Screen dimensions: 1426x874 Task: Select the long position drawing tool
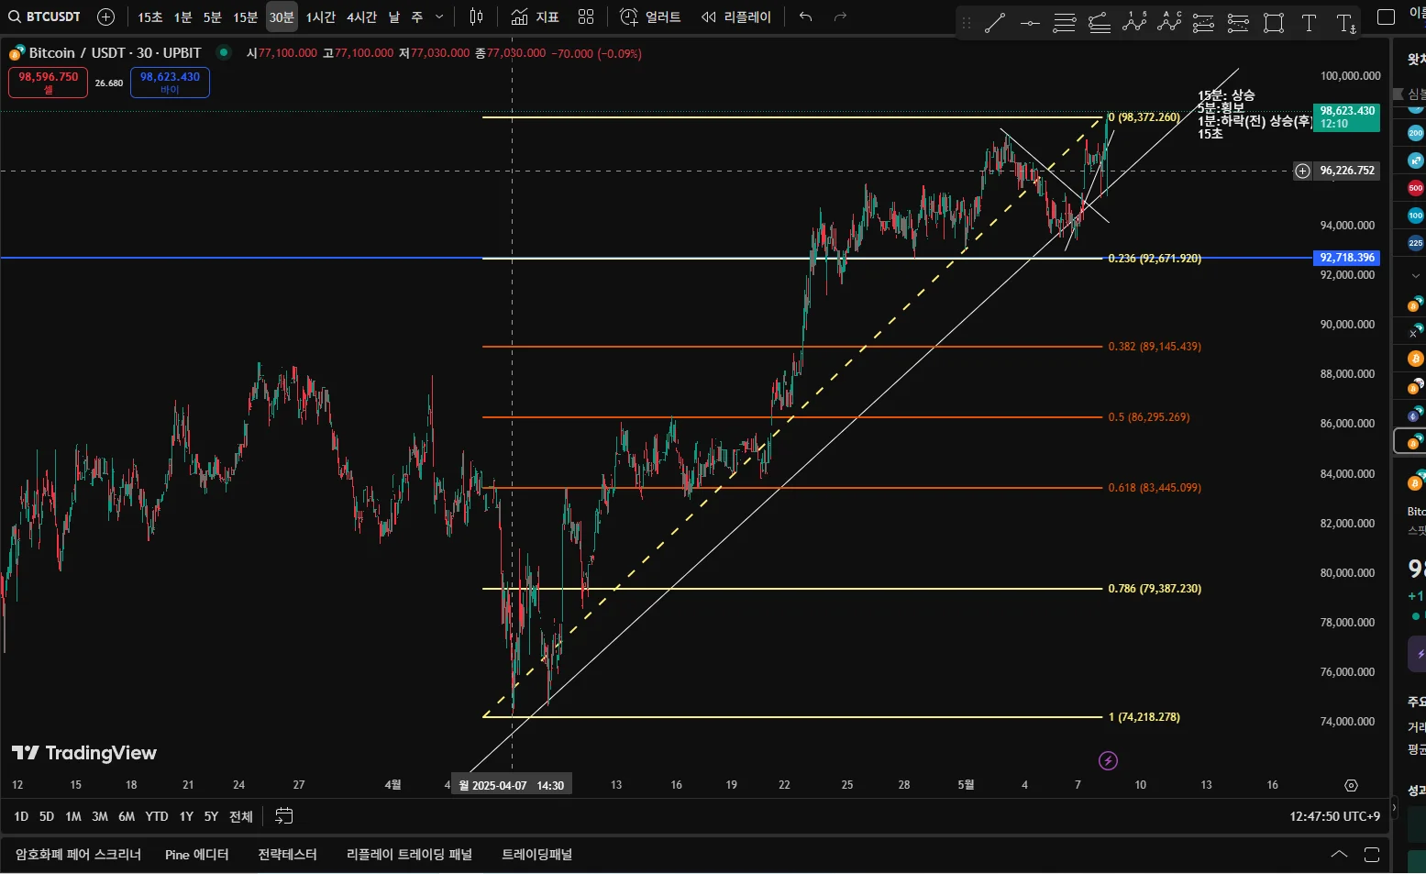[x=1204, y=23]
